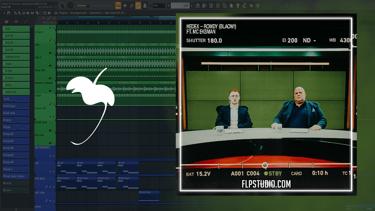Toggle typing keyboard to piano button
The width and height of the screenshot is (375, 211).
pyautogui.click(x=118, y=6)
